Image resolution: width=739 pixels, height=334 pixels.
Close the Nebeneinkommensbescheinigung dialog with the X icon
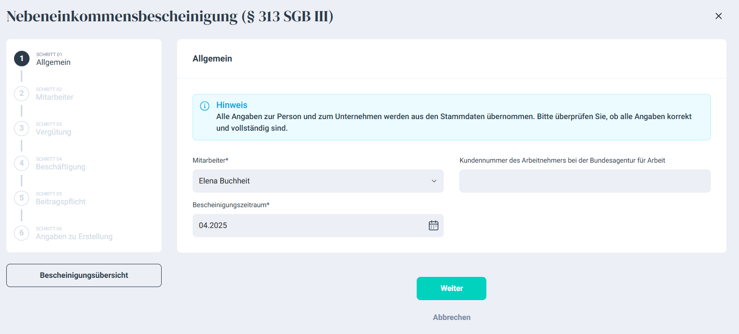(x=718, y=16)
